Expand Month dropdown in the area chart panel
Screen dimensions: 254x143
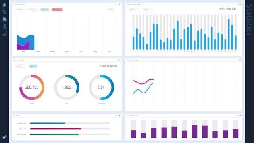pos(20,10)
